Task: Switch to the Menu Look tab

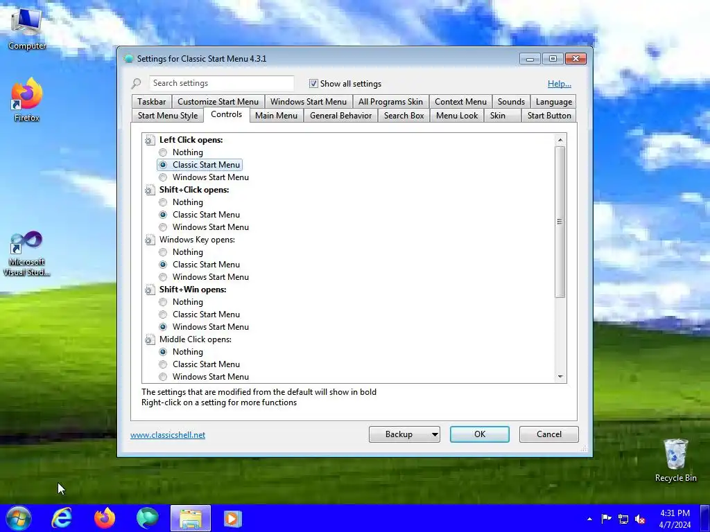Action: tap(457, 116)
